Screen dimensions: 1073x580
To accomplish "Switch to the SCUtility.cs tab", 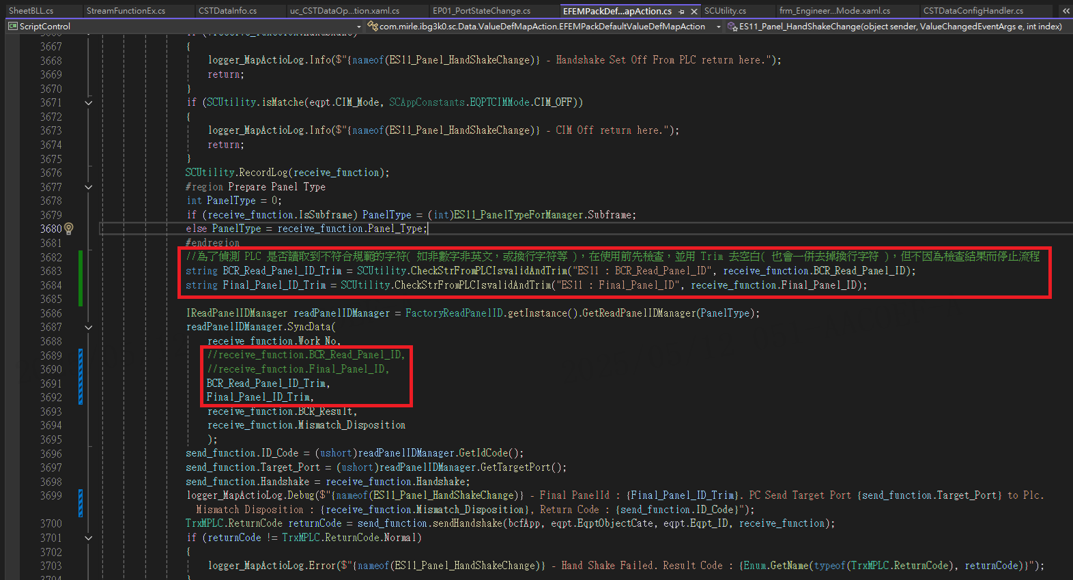I will [725, 11].
